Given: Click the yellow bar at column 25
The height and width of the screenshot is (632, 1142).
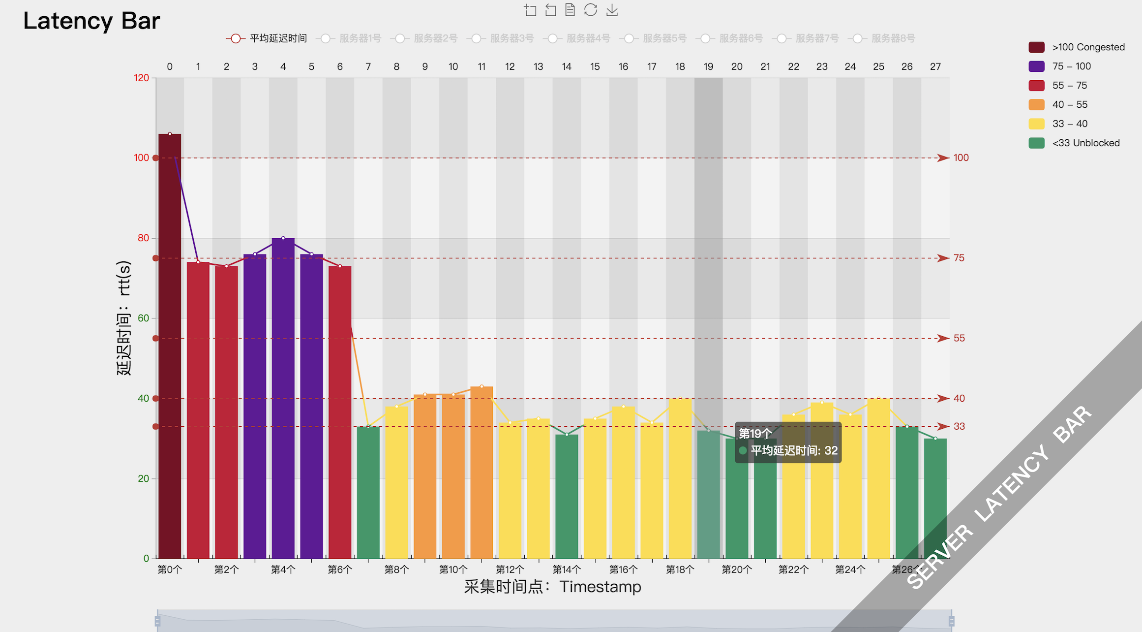Looking at the screenshot, I should pos(879,478).
